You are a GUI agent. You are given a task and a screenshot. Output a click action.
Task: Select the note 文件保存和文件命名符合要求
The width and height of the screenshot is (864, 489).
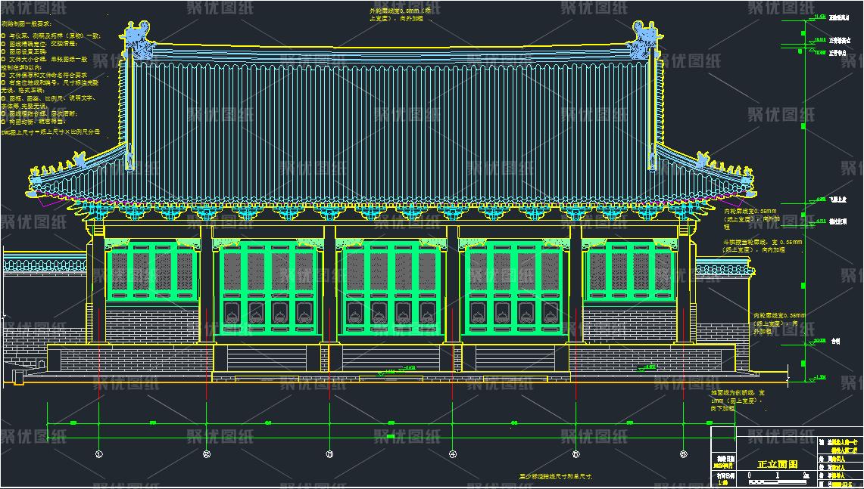coord(44,74)
